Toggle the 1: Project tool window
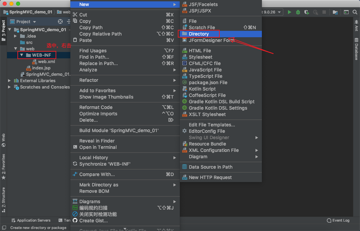Image resolution: width=360 pixels, height=231 pixels. pyautogui.click(x=3, y=31)
